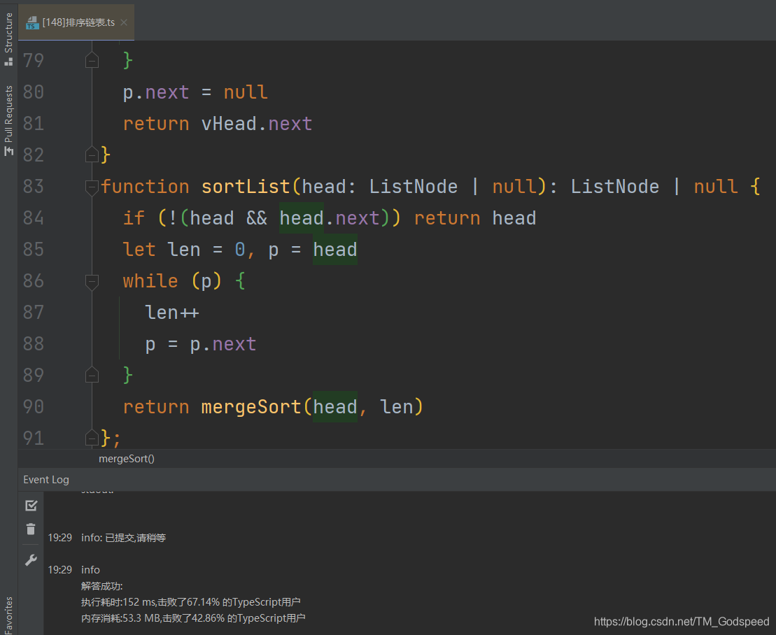This screenshot has width=776, height=635.
Task: Click 'while' keyword on line 86
Action: coord(150,281)
